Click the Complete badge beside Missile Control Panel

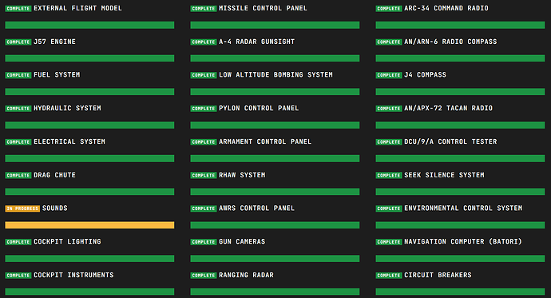204,9
